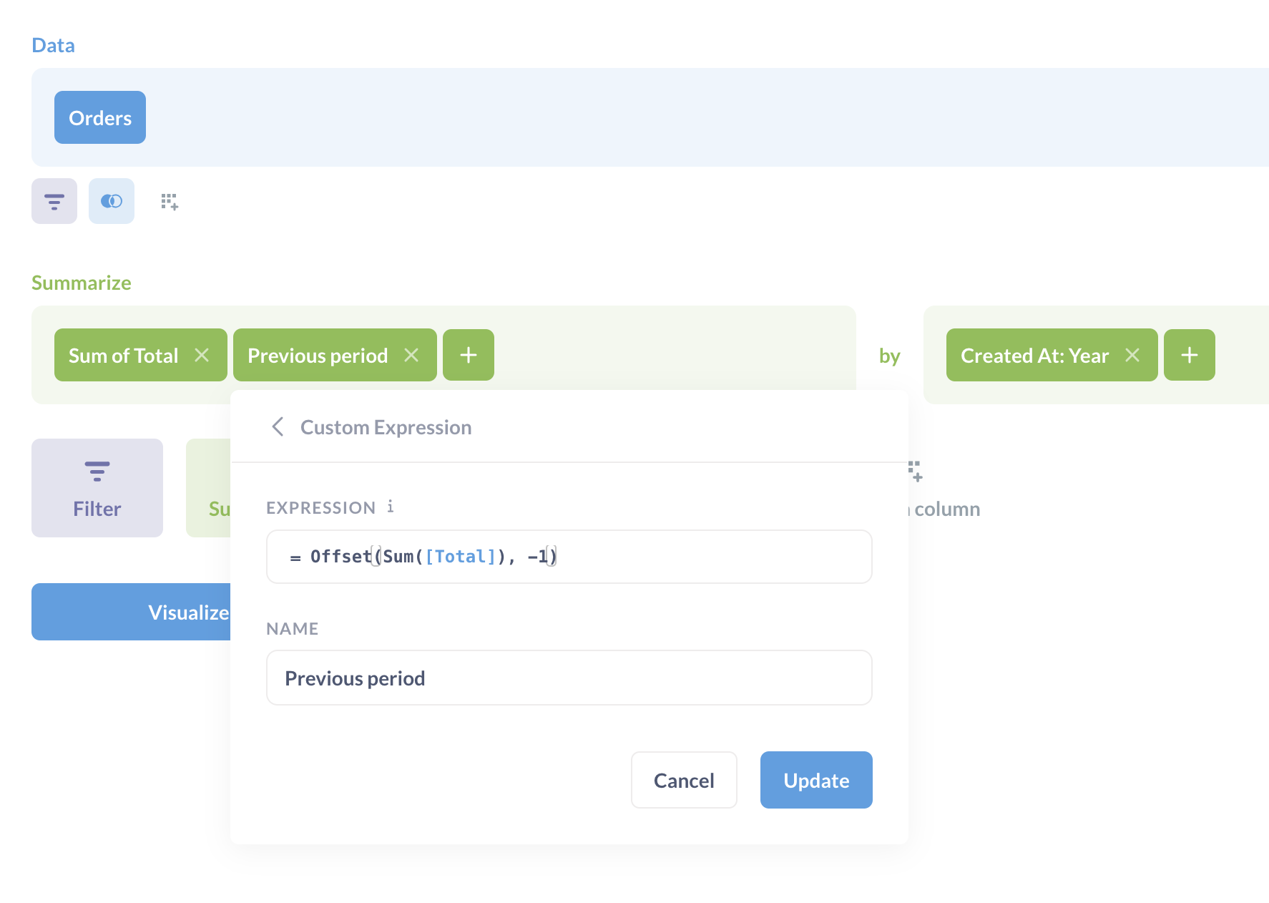
Task: Click the Visualize button
Action: pos(132,612)
